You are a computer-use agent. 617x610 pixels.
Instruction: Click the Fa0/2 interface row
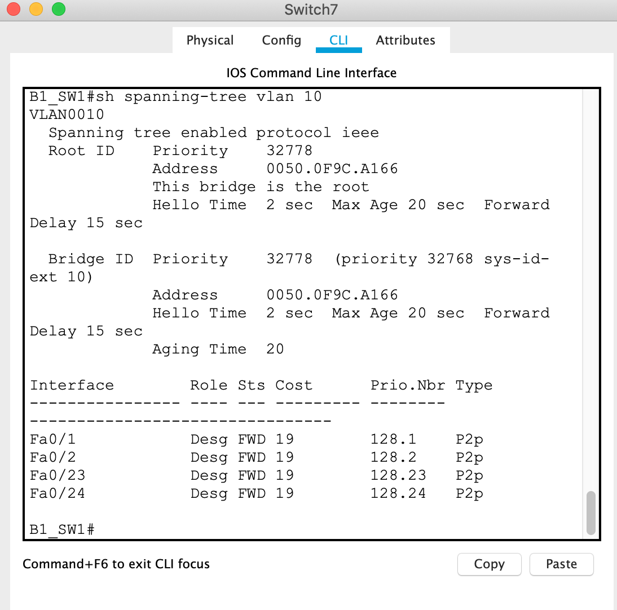tap(257, 457)
